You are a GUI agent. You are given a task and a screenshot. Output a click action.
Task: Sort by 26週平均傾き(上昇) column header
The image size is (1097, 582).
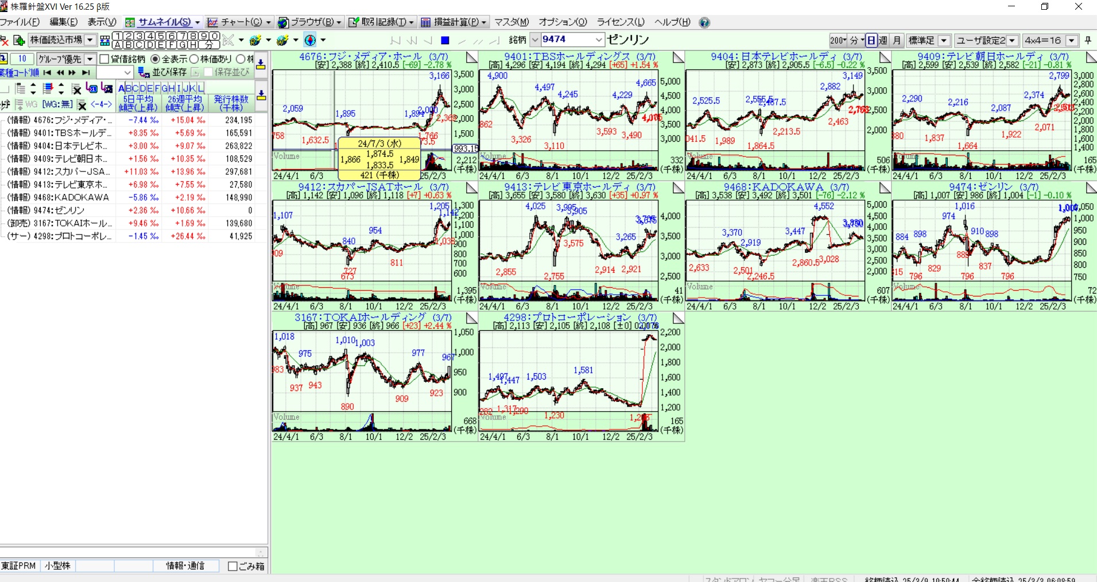coord(184,103)
